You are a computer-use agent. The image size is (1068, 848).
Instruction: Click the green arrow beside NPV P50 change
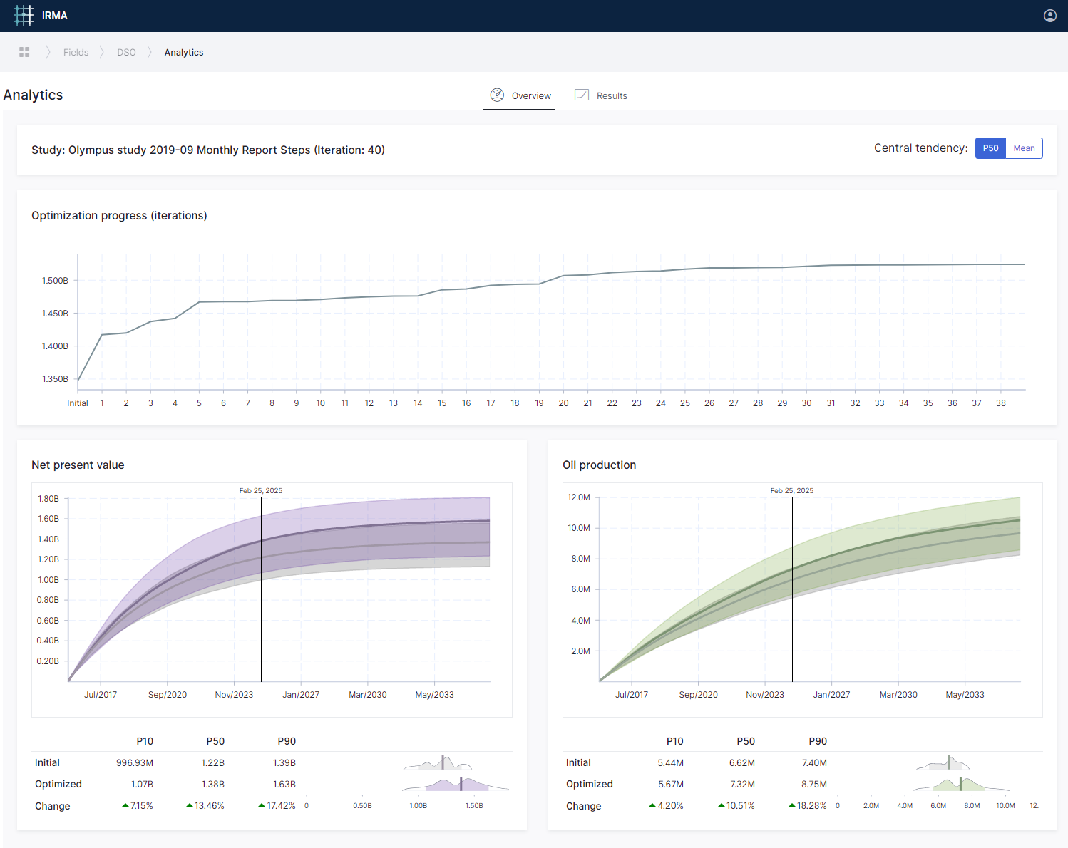point(190,805)
